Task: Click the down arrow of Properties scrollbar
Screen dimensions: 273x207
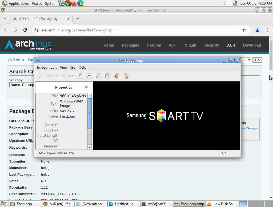Action: tap(90, 147)
